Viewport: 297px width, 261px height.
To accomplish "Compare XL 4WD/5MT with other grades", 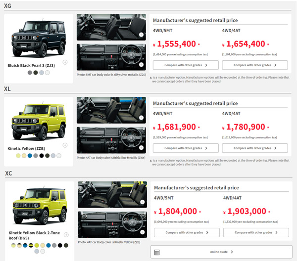I will coord(185,148).
